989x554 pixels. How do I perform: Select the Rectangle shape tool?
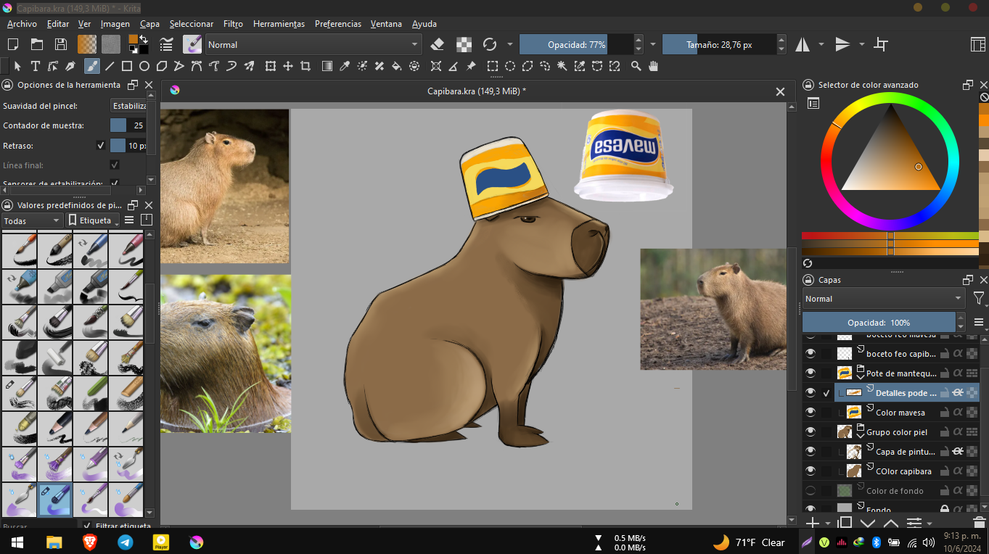click(127, 66)
